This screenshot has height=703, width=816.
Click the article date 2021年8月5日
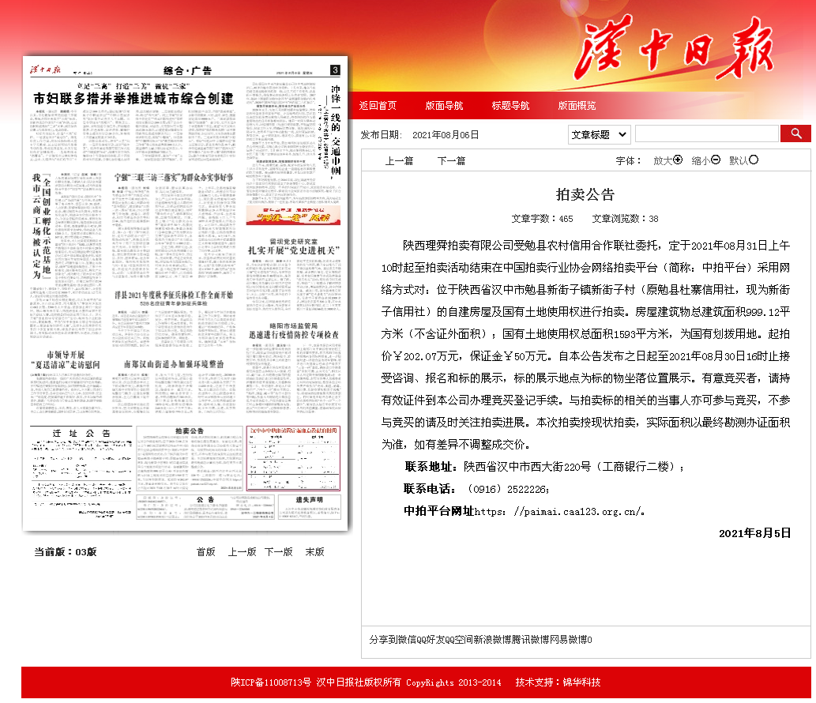[x=754, y=533]
